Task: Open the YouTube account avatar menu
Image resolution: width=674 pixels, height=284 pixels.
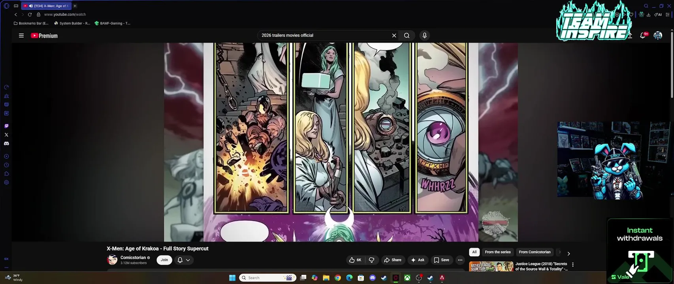Action: click(658, 35)
